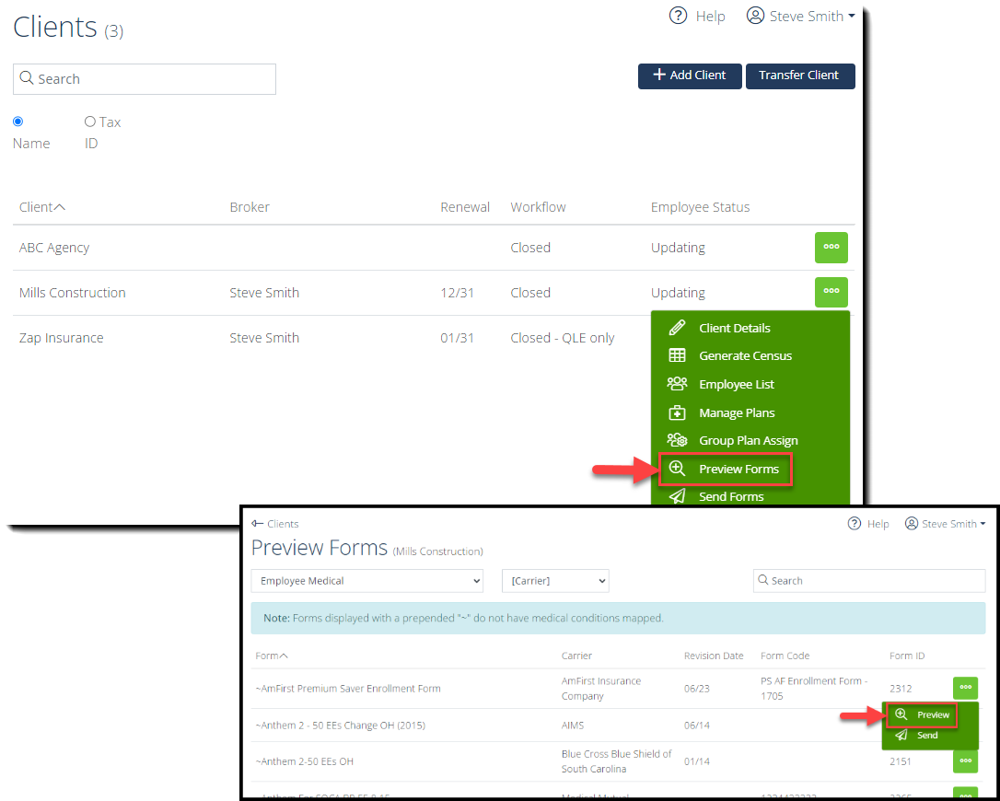1000x801 pixels.
Task: Click ~AmFirst Premium Saver Enrollment Form row
Action: click(x=618, y=688)
